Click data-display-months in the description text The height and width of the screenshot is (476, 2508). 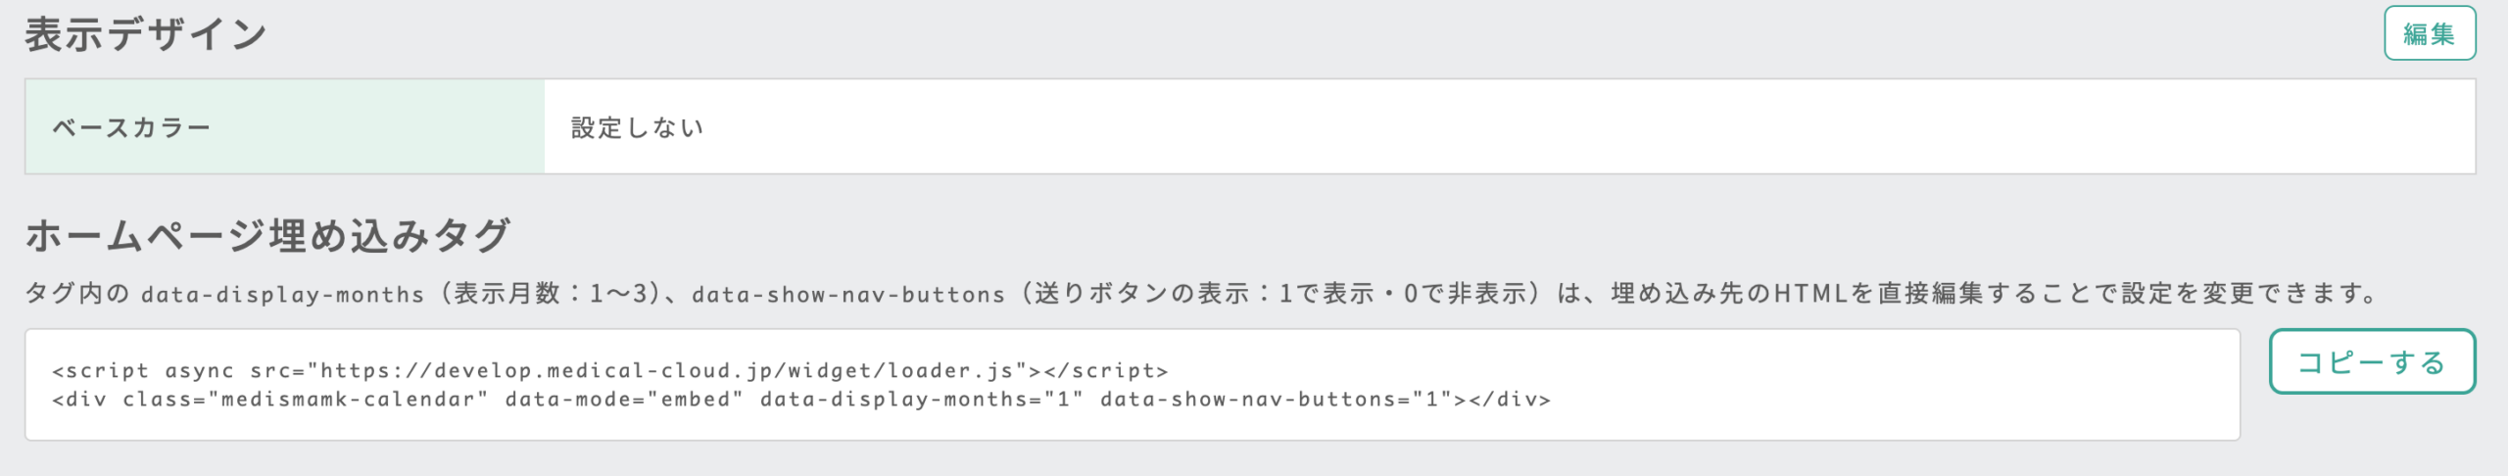tap(282, 295)
